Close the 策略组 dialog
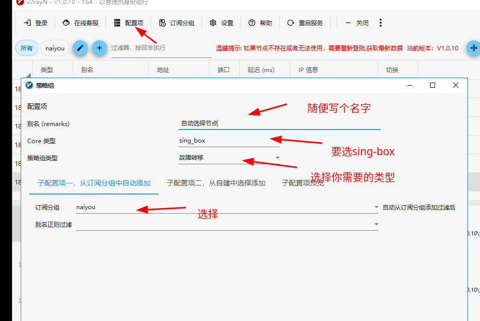 pos(455,85)
